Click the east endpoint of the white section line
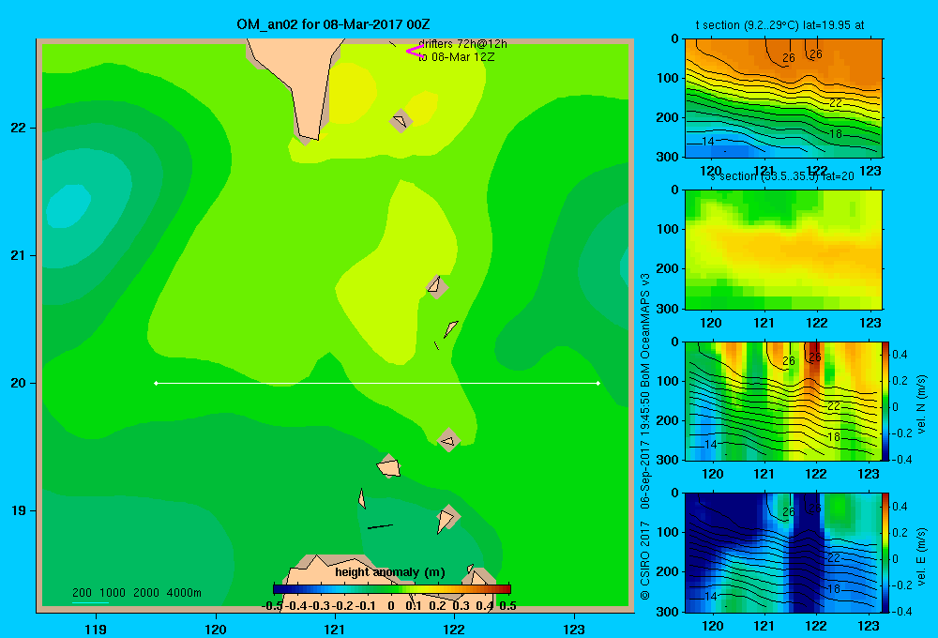Viewport: 938px width, 638px height. [x=598, y=383]
